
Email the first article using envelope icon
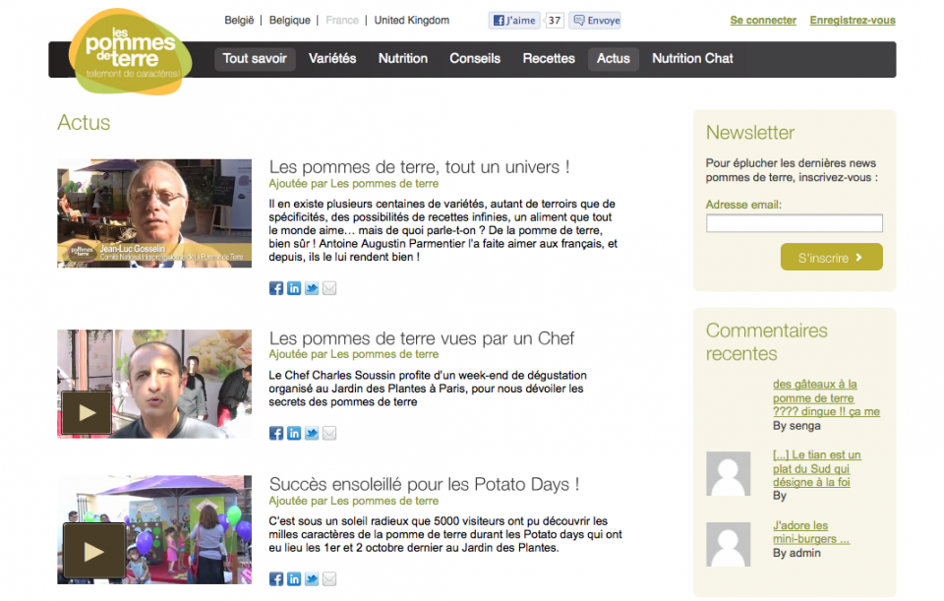pyautogui.click(x=329, y=288)
